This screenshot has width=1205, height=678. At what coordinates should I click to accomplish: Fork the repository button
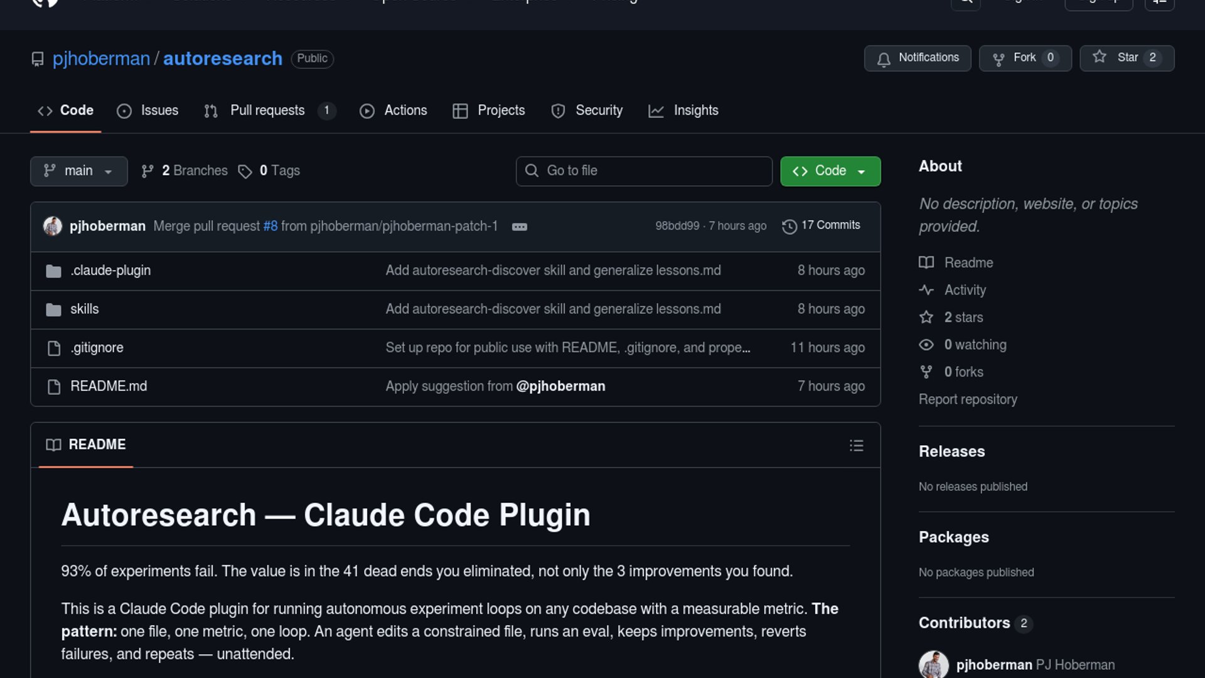point(1024,58)
